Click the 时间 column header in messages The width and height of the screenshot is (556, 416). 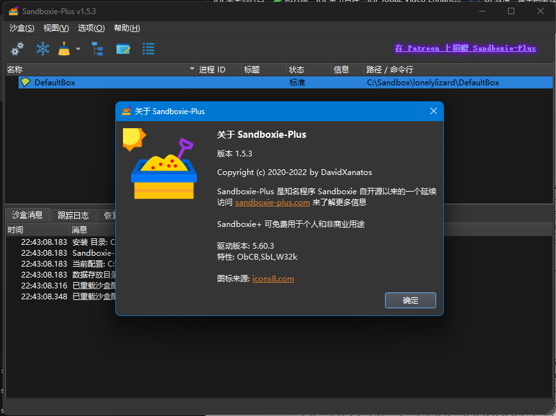[x=38, y=229]
